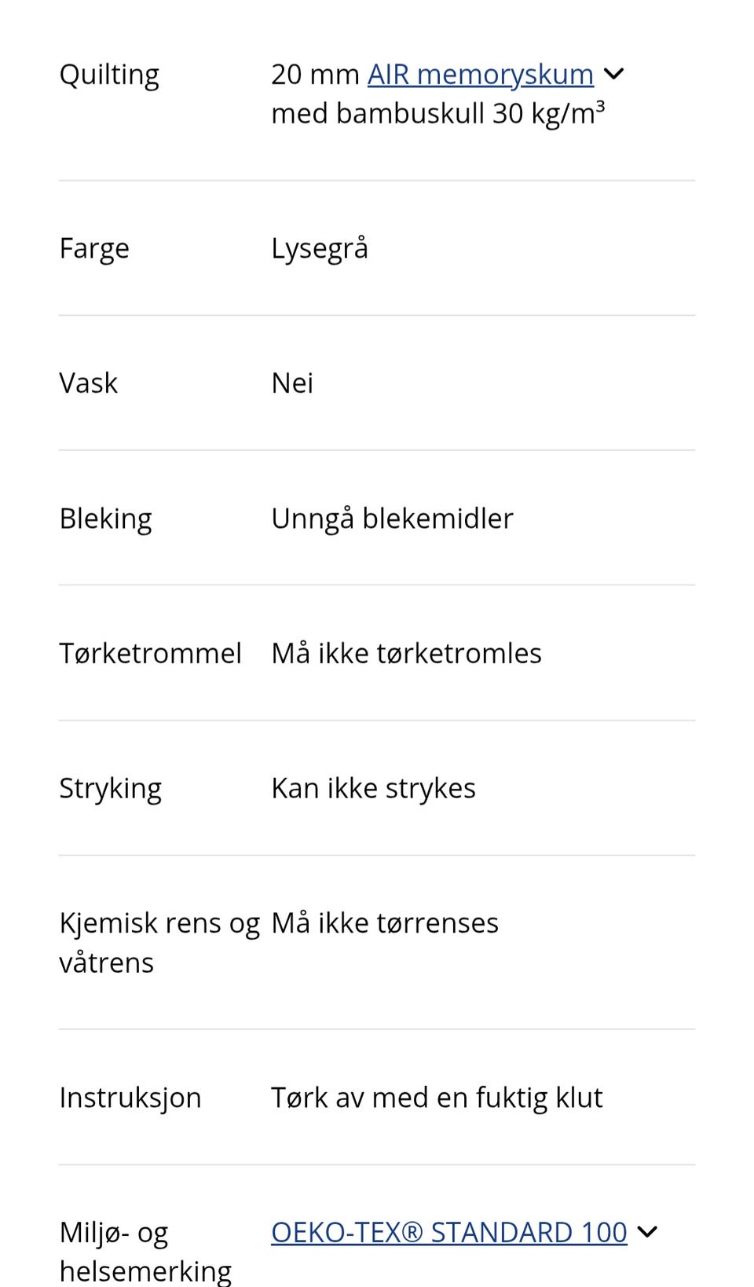The width and height of the screenshot is (754, 1287).
Task: Click the Vask label
Action: pyautogui.click(x=88, y=383)
